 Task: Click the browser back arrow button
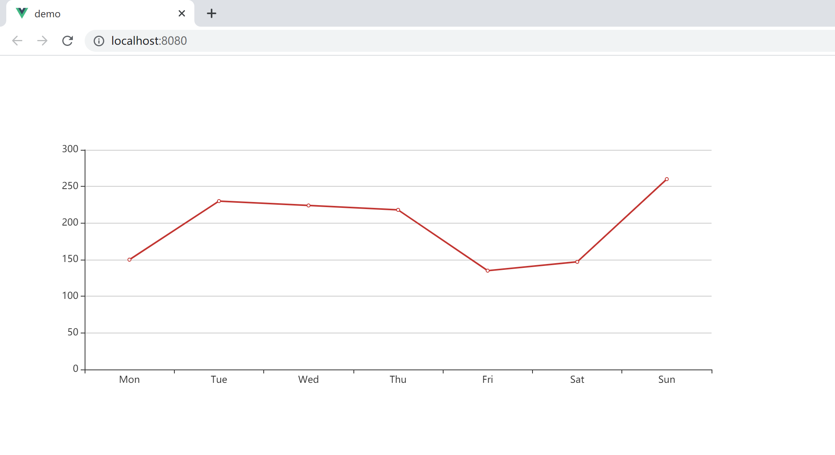pos(17,41)
